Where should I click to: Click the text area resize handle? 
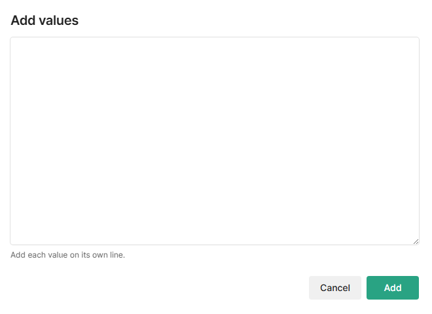coord(416,241)
